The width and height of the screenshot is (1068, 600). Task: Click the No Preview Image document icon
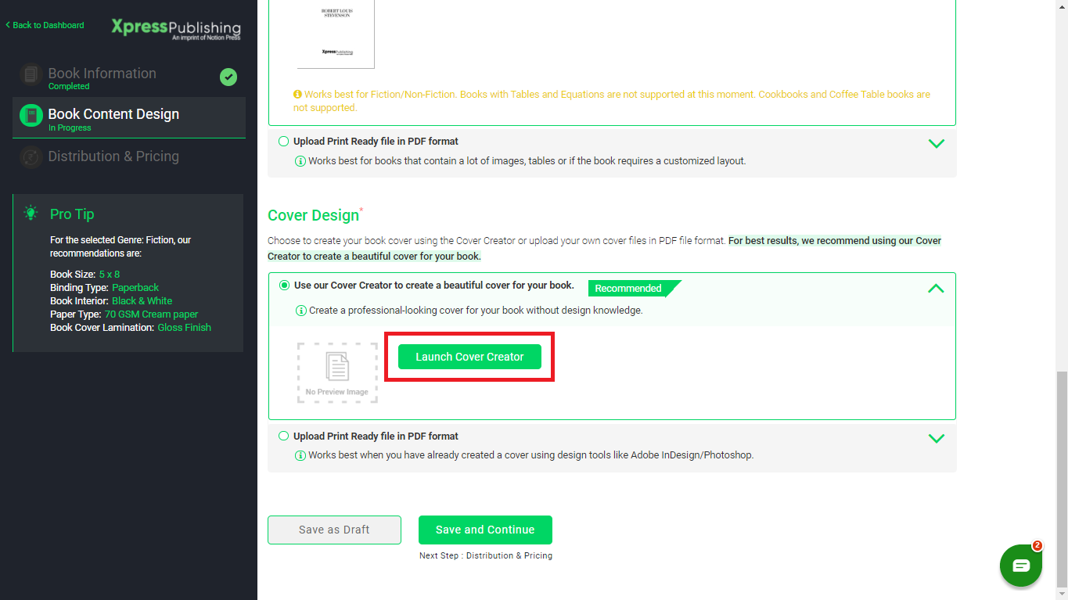pyautogui.click(x=337, y=367)
